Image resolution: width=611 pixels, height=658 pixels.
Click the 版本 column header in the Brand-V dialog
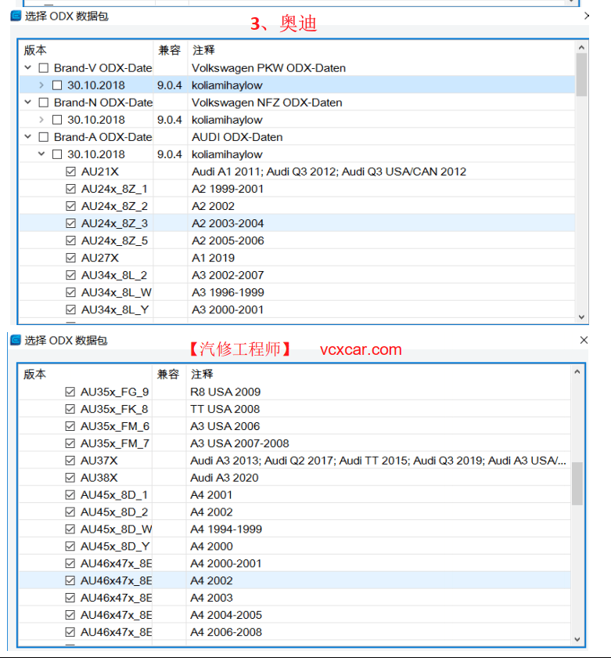(34, 50)
